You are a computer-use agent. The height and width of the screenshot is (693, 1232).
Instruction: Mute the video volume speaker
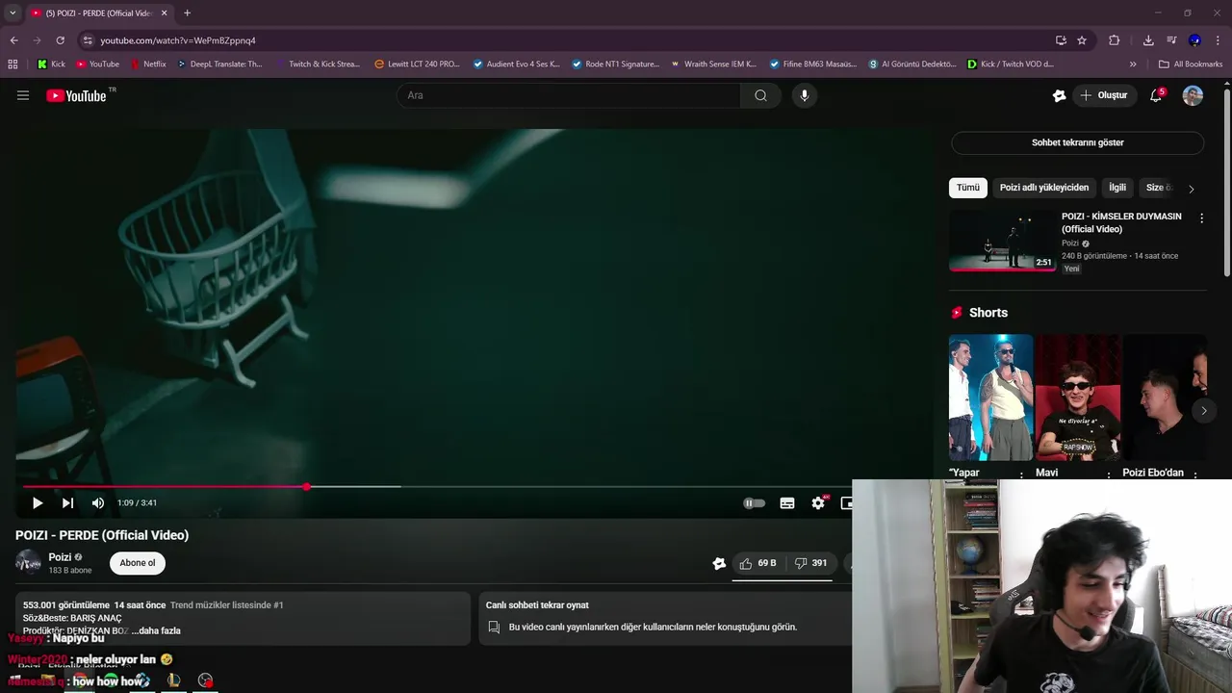[98, 502]
